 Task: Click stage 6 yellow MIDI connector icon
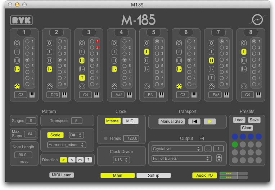179,86
